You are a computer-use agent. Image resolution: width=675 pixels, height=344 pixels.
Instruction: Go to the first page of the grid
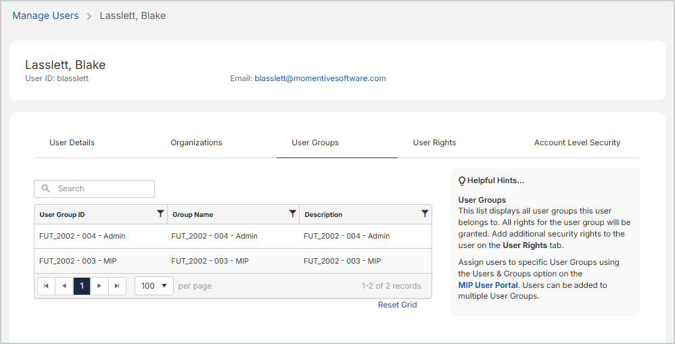click(x=46, y=286)
